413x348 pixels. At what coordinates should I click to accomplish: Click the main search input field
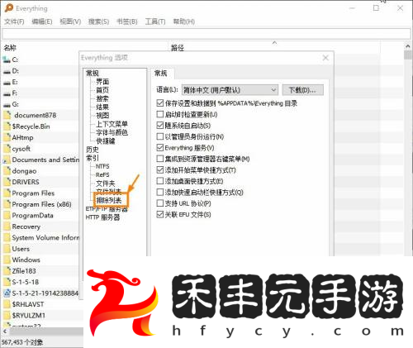pos(206,34)
